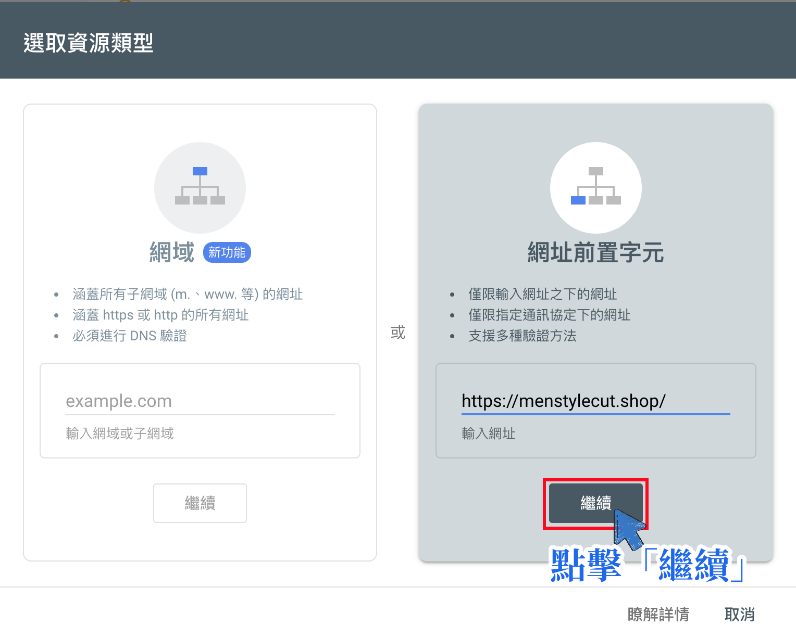Select the 網址前置字元 card heading

click(596, 252)
